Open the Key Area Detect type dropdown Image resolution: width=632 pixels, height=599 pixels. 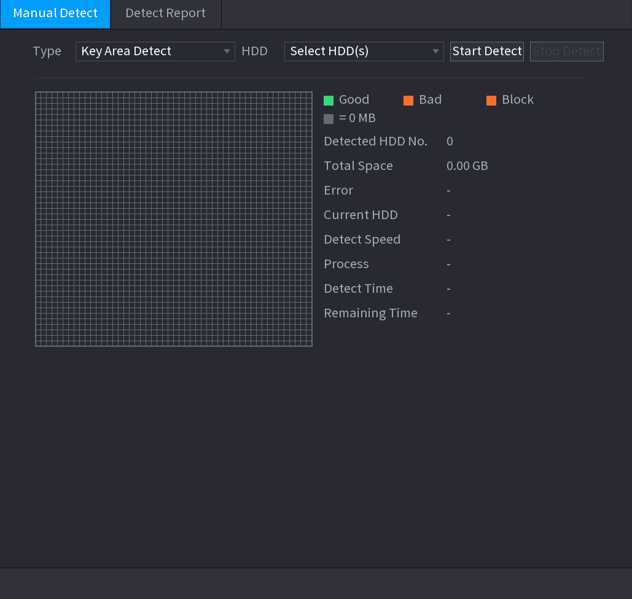(155, 52)
